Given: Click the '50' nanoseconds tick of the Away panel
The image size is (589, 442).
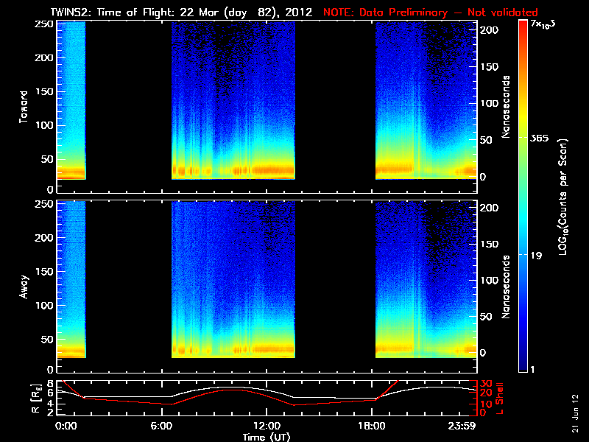Looking at the screenshot, I should pyautogui.click(x=487, y=317).
